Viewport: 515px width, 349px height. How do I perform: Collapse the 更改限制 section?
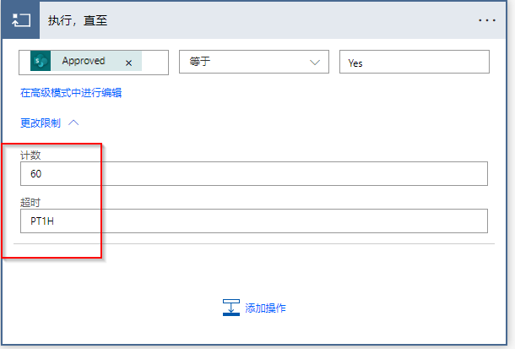(50, 123)
